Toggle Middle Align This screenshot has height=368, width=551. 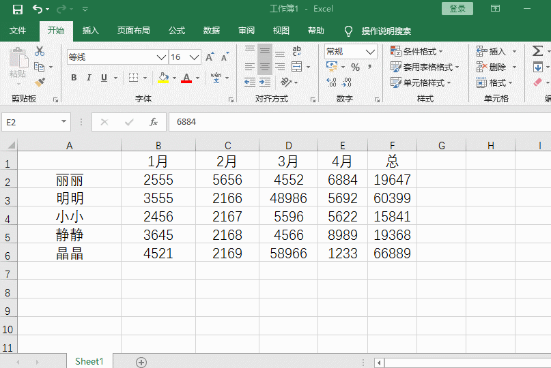pyautogui.click(x=265, y=52)
